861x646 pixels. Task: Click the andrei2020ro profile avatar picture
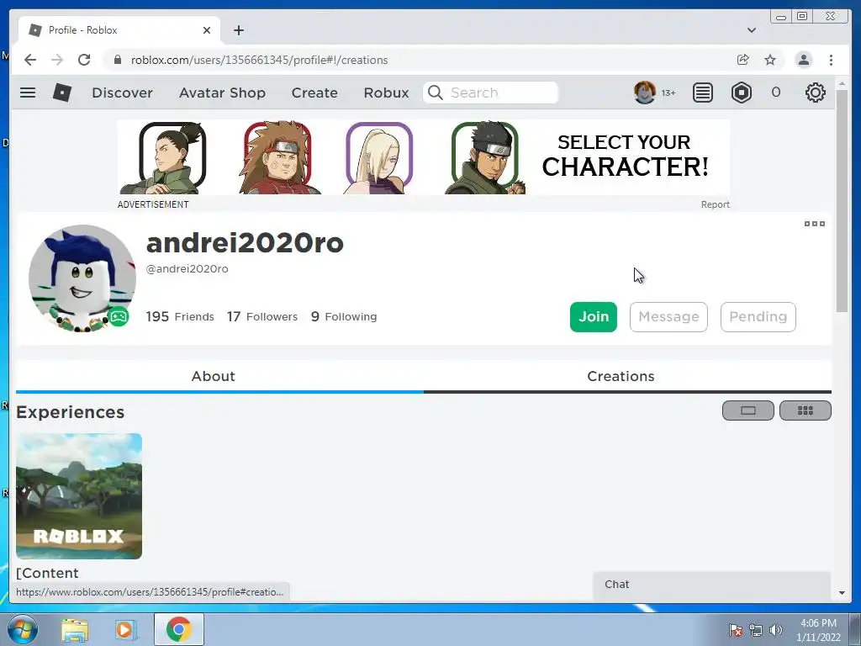tap(82, 278)
